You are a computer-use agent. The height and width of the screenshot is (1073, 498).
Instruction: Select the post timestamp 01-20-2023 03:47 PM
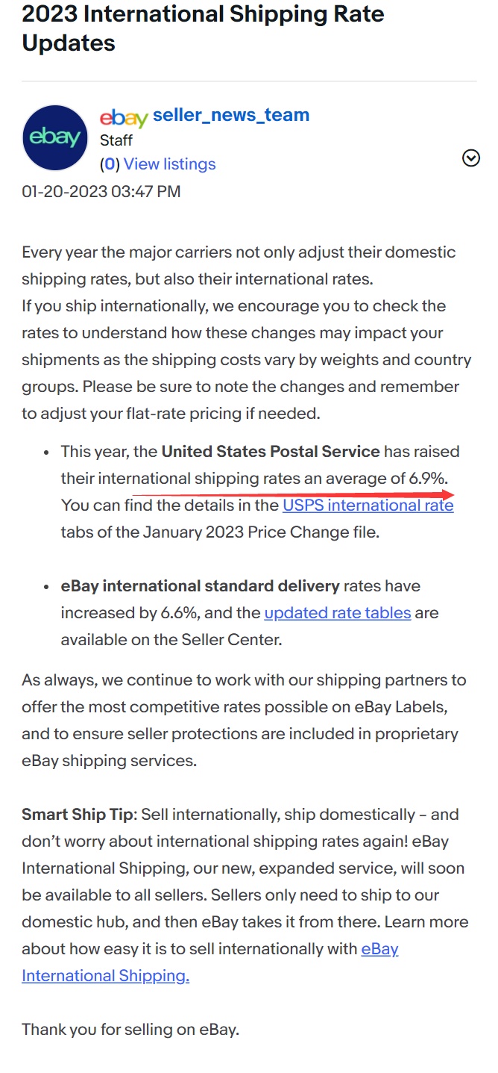(x=101, y=192)
